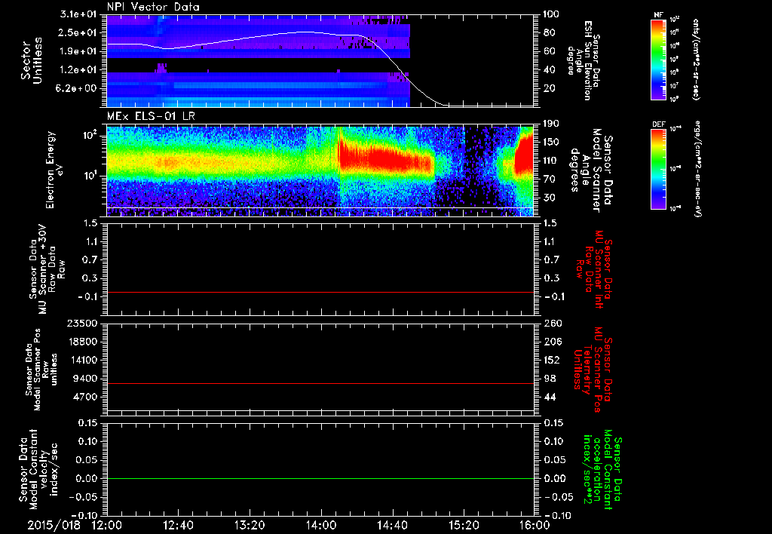Viewport: 772px width, 534px height.
Task: Click the NF color bar scale
Action: click(658, 60)
